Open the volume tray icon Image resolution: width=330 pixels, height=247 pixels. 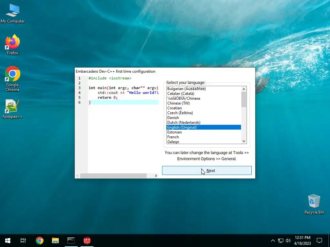[x=288, y=241]
